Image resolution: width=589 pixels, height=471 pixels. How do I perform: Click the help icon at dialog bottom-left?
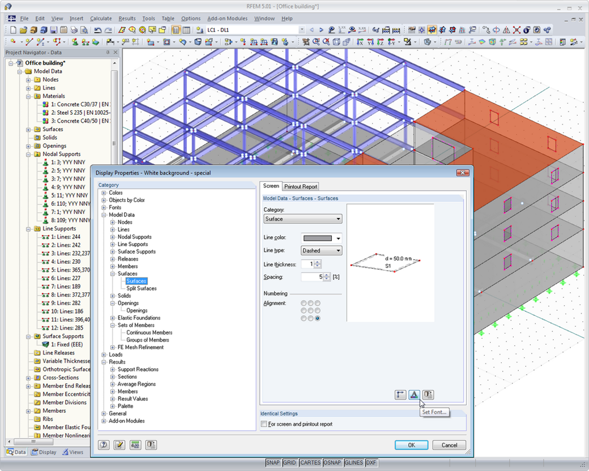[104, 445]
